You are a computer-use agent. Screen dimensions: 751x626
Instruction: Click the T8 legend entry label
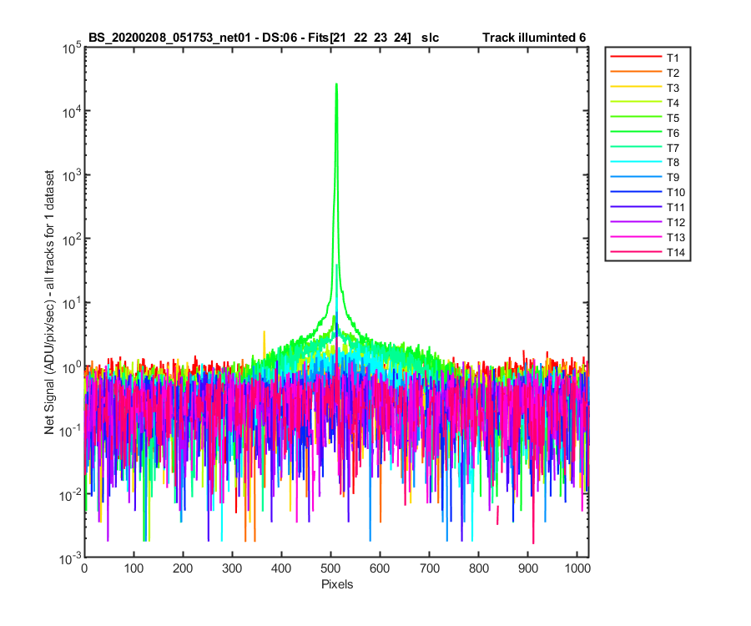coord(673,163)
